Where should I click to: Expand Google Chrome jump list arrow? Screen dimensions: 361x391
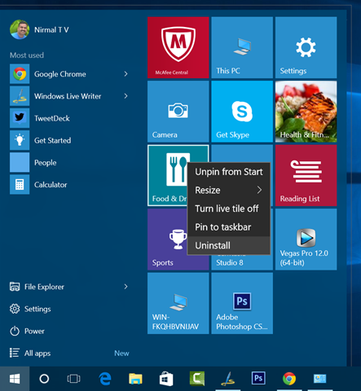click(125, 74)
